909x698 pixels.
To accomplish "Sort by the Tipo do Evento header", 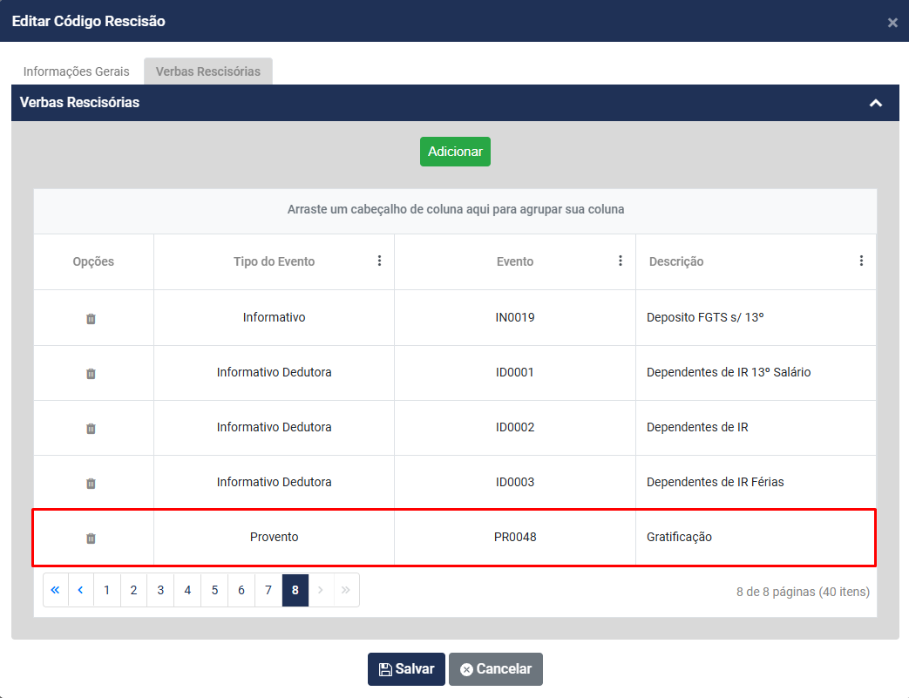I will click(x=274, y=261).
